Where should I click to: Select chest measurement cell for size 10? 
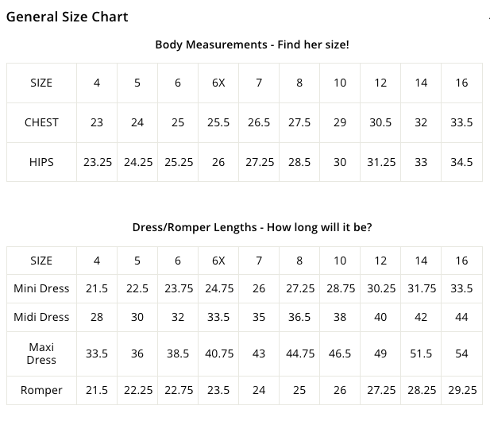[340, 122]
